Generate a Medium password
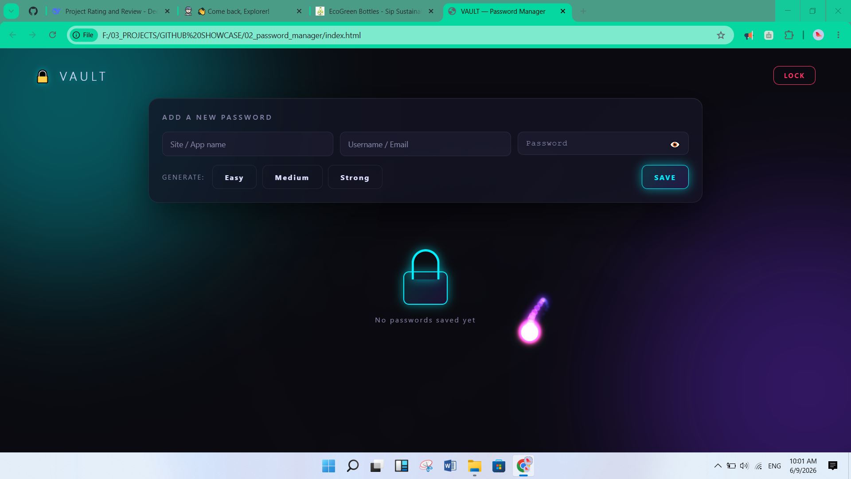 click(x=292, y=177)
